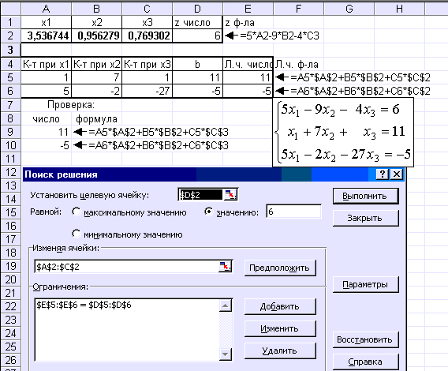Select column A header
Image resolution: width=448 pixels, height=371 pixels.
46,9
